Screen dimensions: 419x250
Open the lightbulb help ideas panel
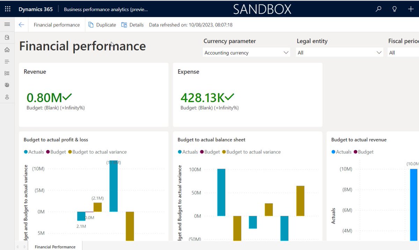(x=395, y=9)
